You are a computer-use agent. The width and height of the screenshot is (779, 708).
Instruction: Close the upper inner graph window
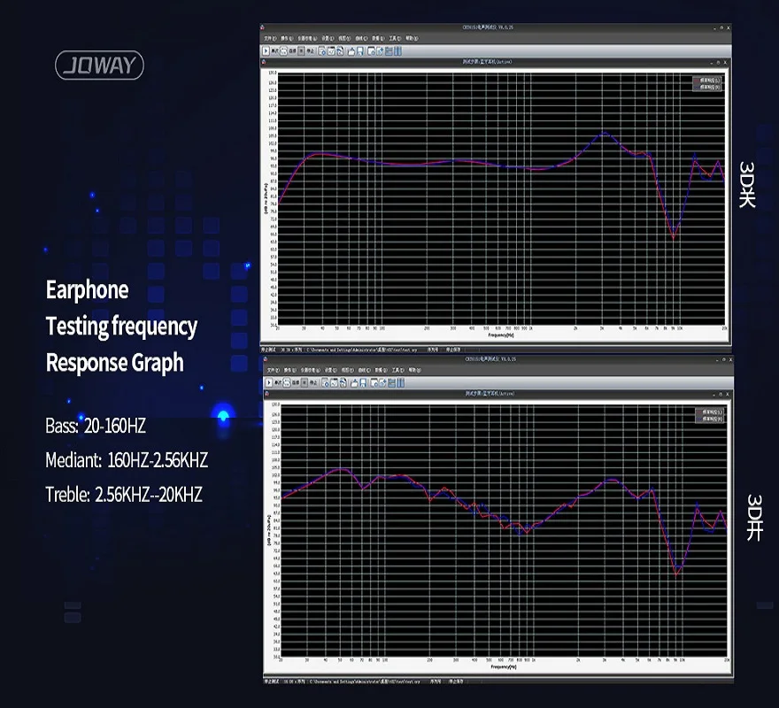725,62
